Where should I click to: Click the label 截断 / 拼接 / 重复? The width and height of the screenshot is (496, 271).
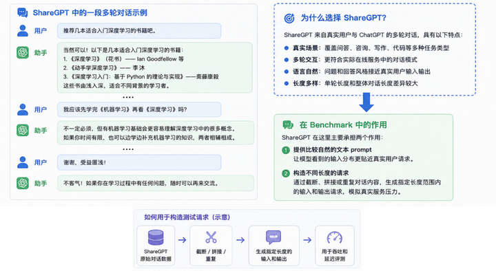[211, 255]
